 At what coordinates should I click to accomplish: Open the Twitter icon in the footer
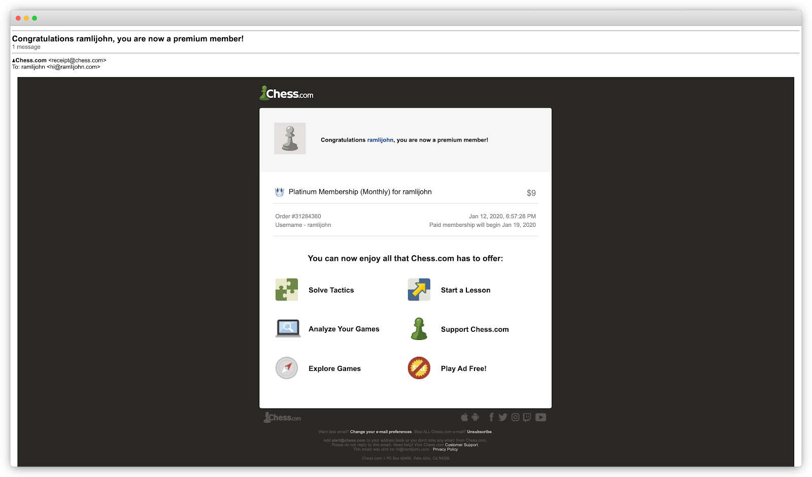pyautogui.click(x=503, y=417)
